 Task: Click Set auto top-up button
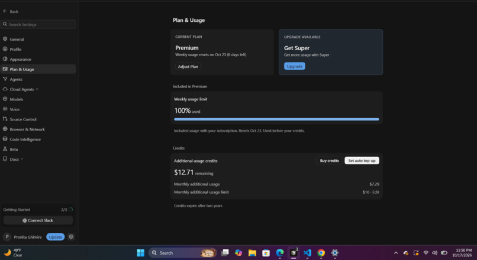click(x=362, y=161)
